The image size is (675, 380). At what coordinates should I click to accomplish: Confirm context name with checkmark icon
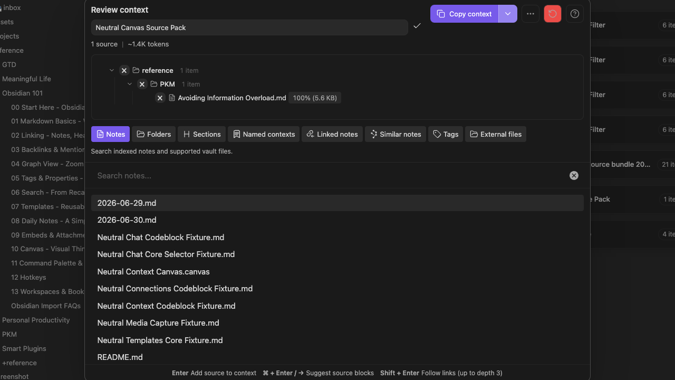(417, 26)
